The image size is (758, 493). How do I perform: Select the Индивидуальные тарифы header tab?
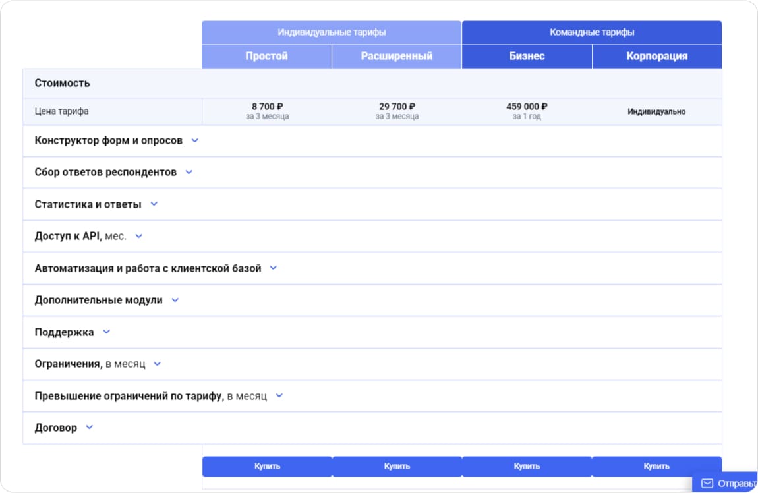coord(332,32)
